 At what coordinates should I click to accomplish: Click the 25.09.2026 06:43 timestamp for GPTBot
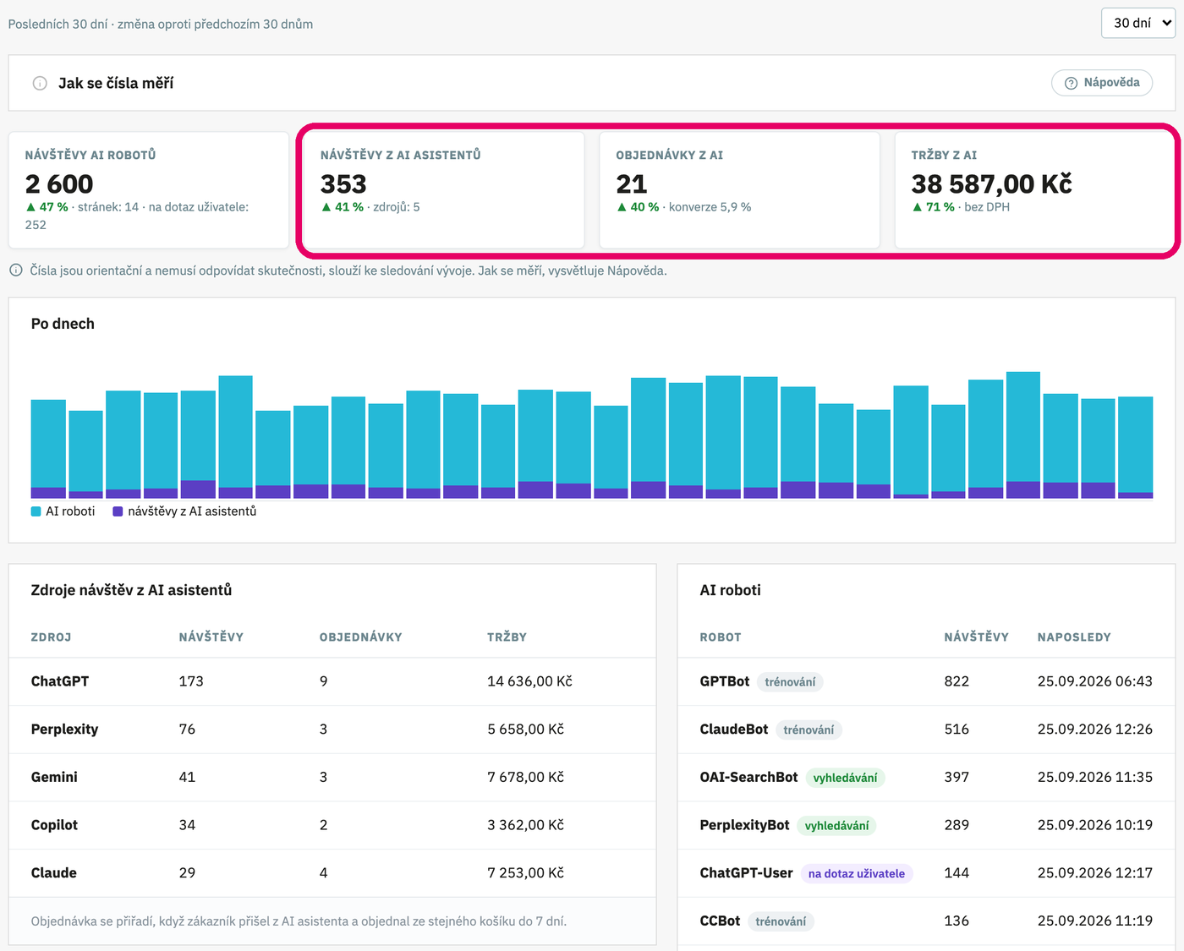coord(1095,681)
